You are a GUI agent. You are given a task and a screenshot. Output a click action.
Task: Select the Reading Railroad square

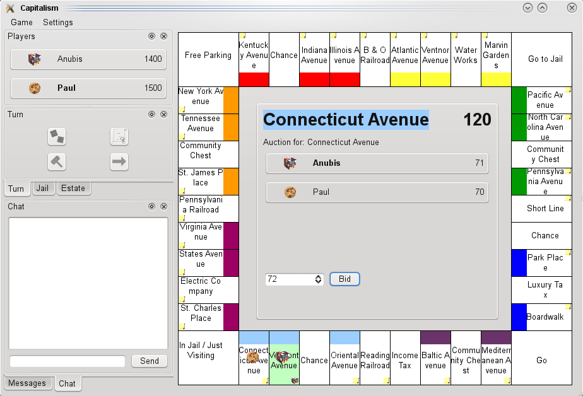(375, 358)
